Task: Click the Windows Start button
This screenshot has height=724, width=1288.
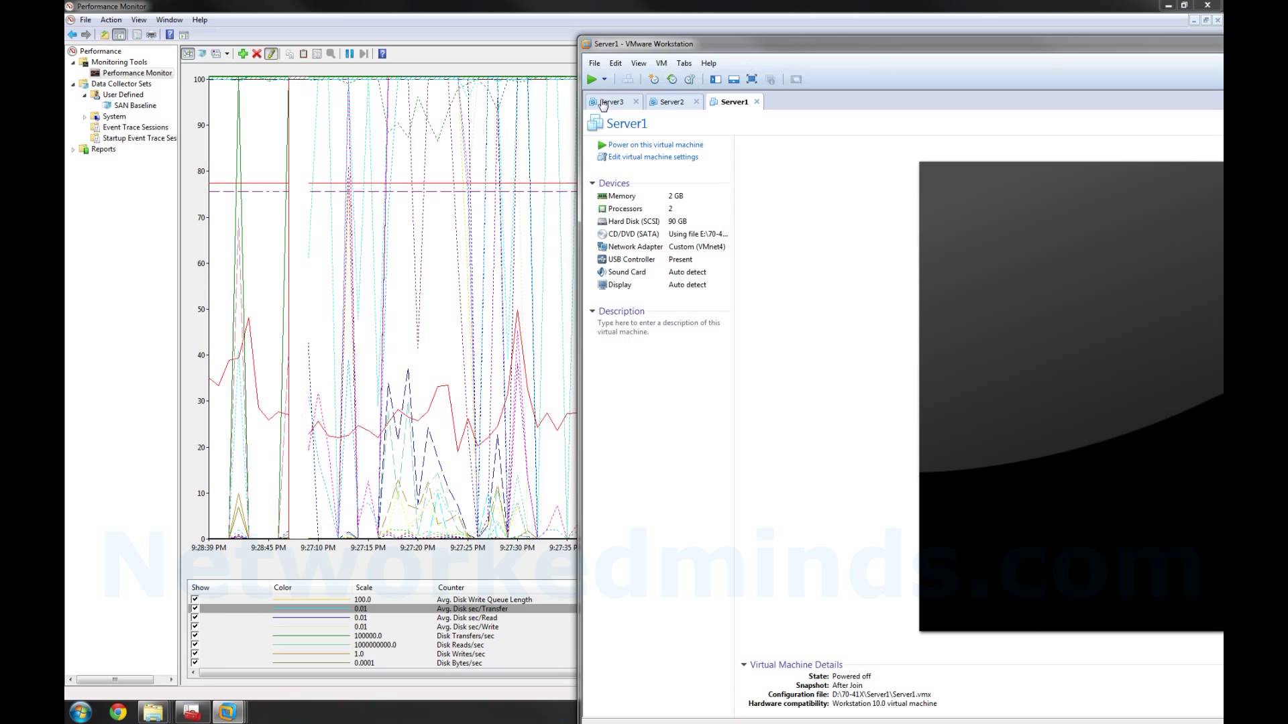Action: tap(80, 712)
